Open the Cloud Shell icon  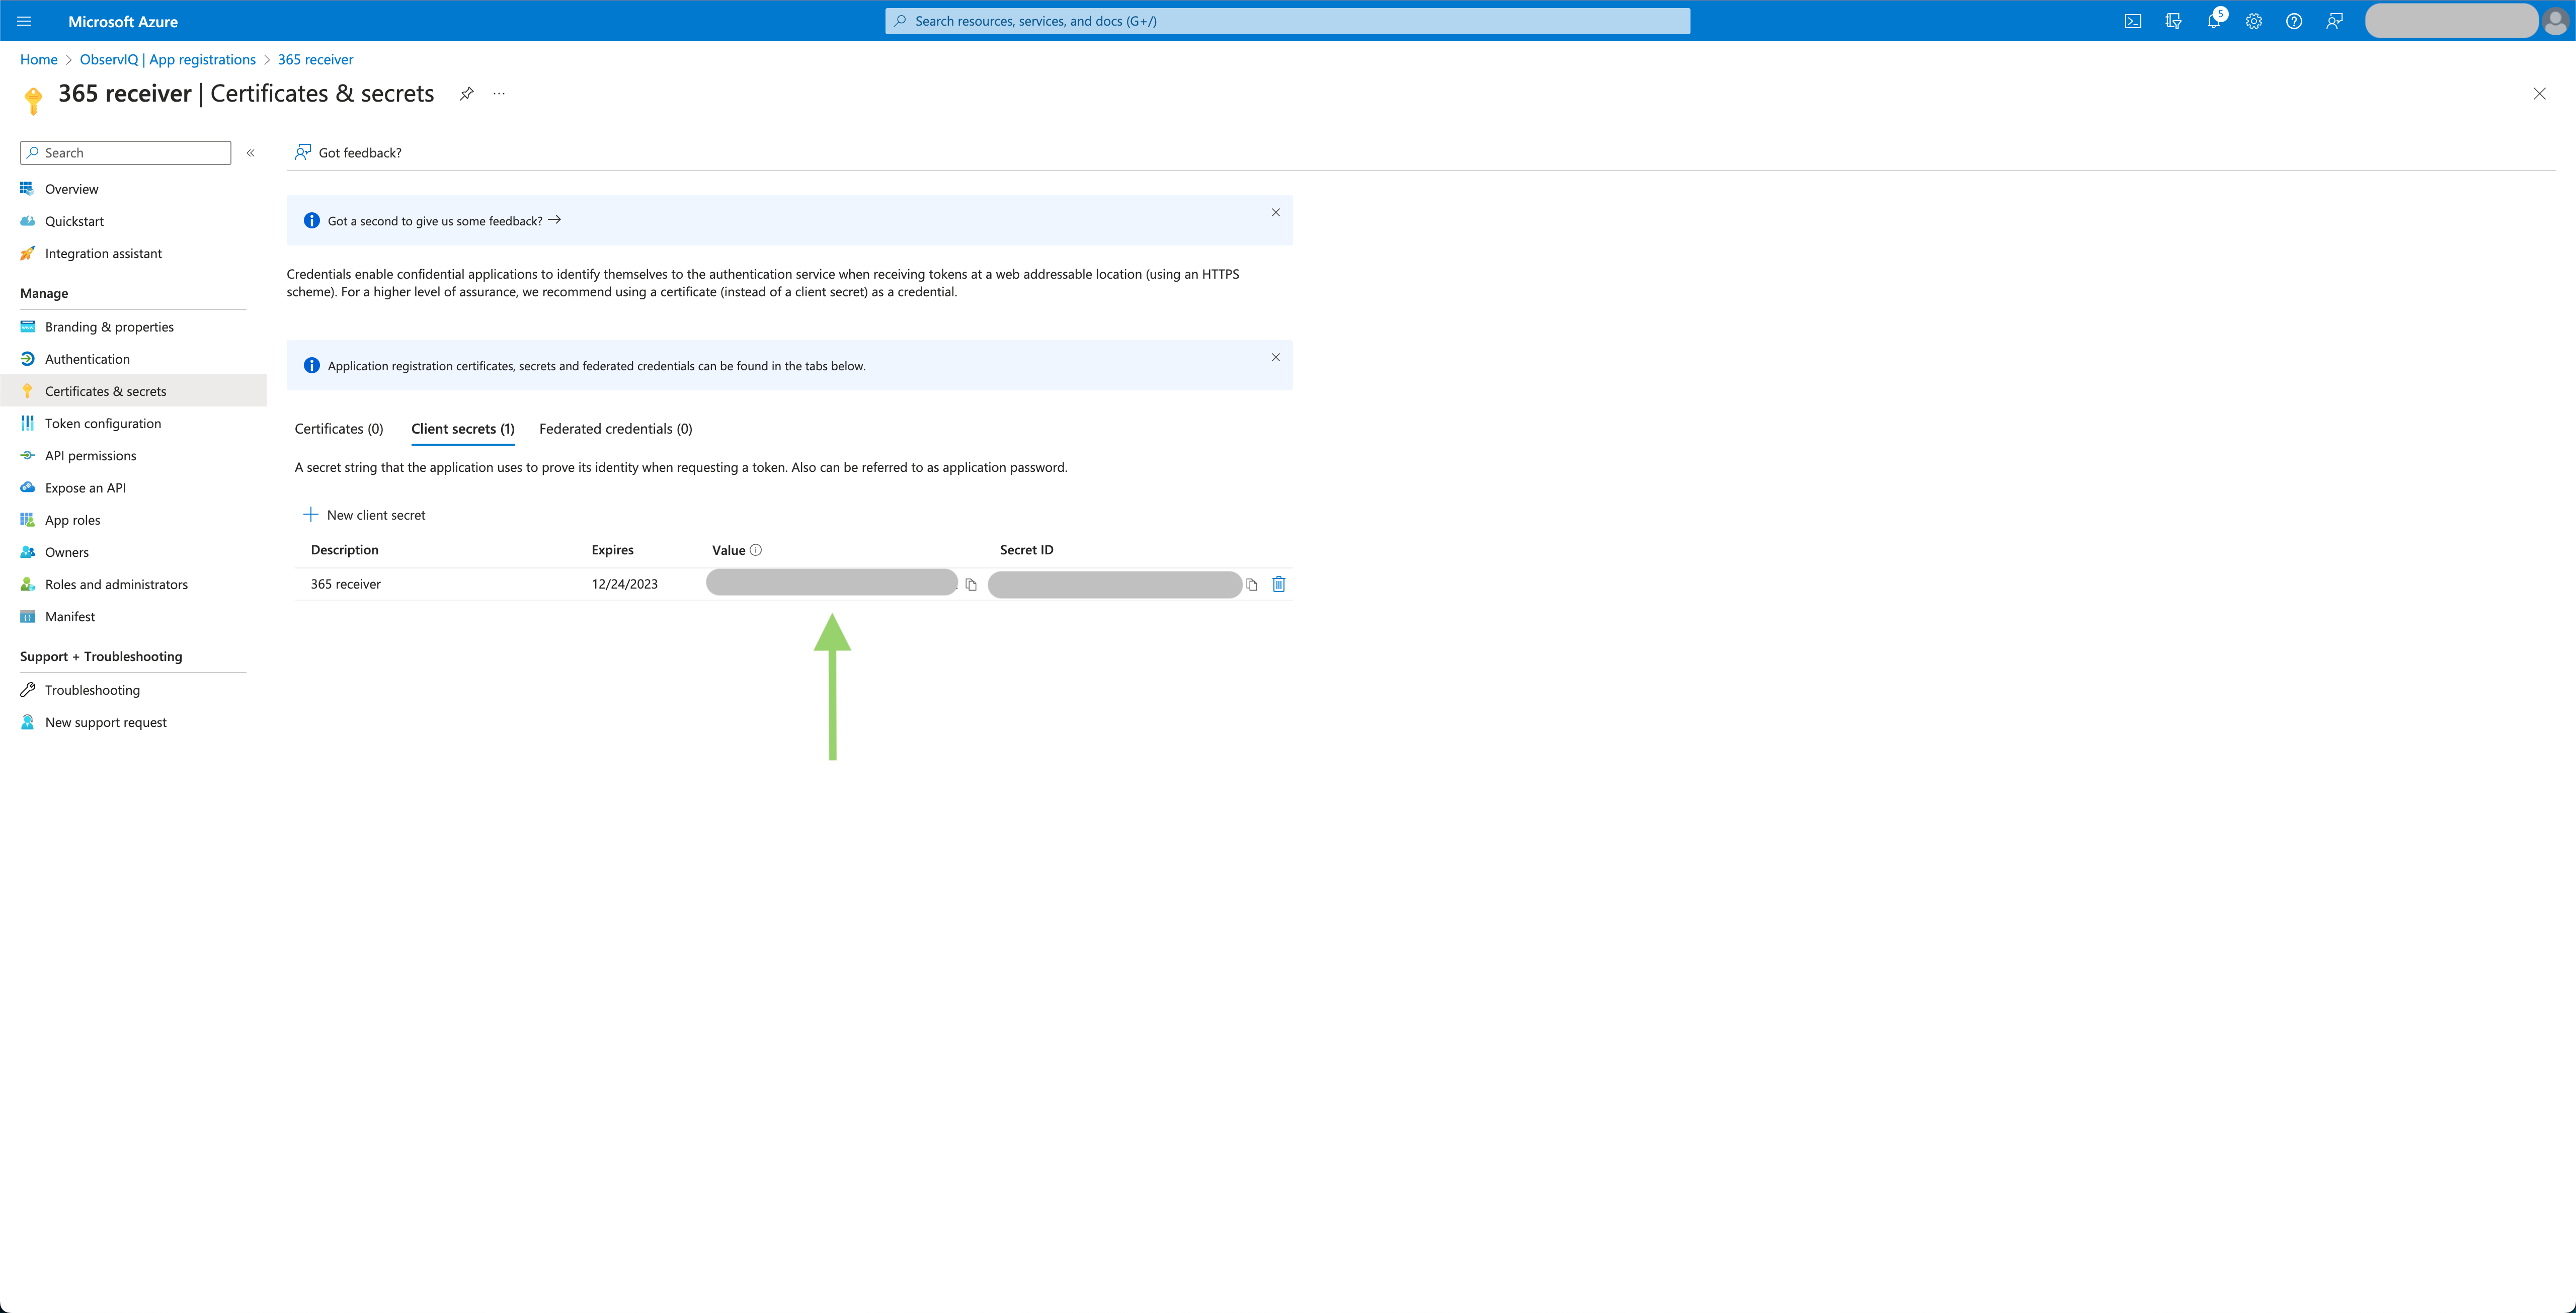click(x=2132, y=21)
